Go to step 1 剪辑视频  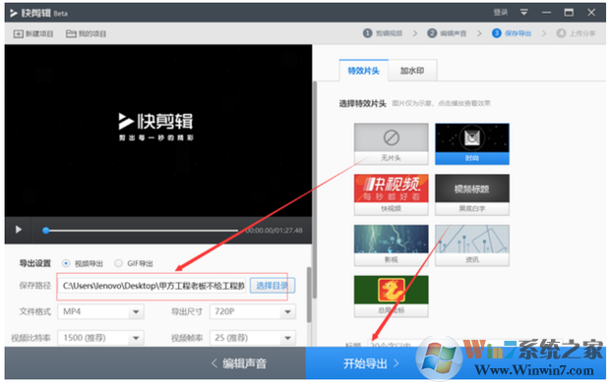click(383, 33)
